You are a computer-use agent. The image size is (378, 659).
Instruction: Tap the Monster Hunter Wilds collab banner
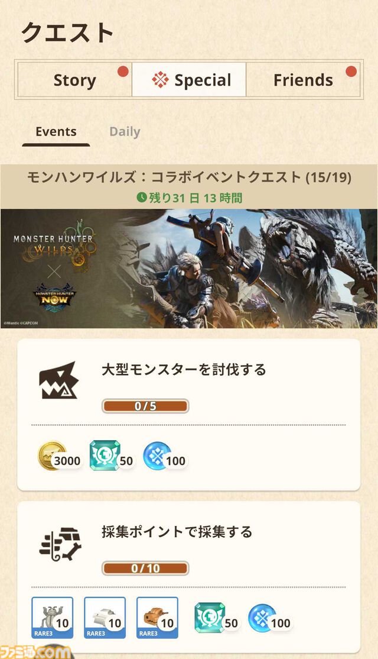[189, 269]
